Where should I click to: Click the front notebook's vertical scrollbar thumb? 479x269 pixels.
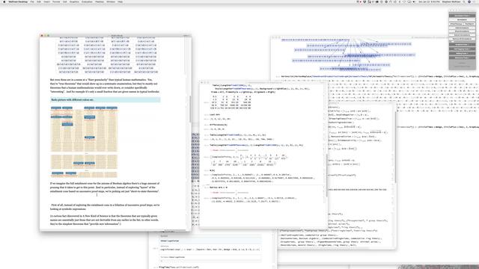(189, 109)
